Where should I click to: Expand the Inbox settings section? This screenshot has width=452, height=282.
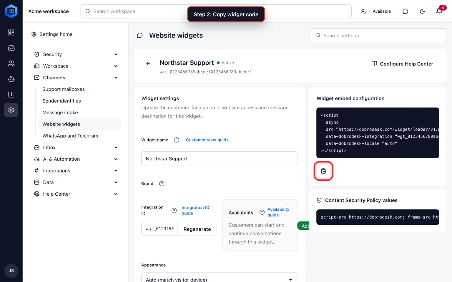[76, 147]
